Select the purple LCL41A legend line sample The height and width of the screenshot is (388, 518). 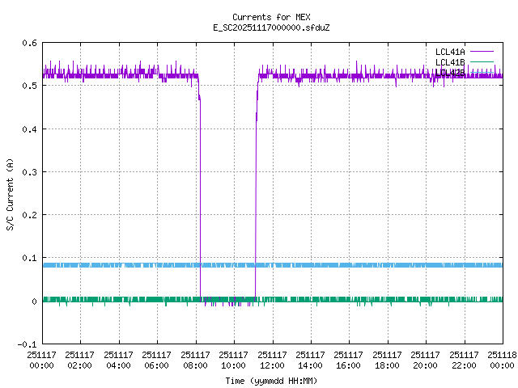[486, 52]
